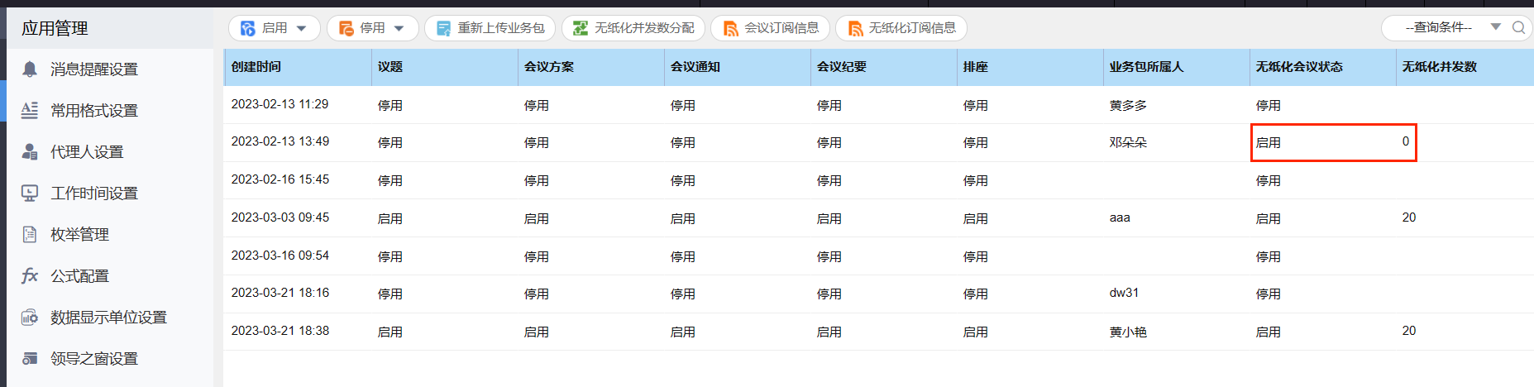Select the 公式配置 menu item
The height and width of the screenshot is (387, 1534).
(x=80, y=275)
